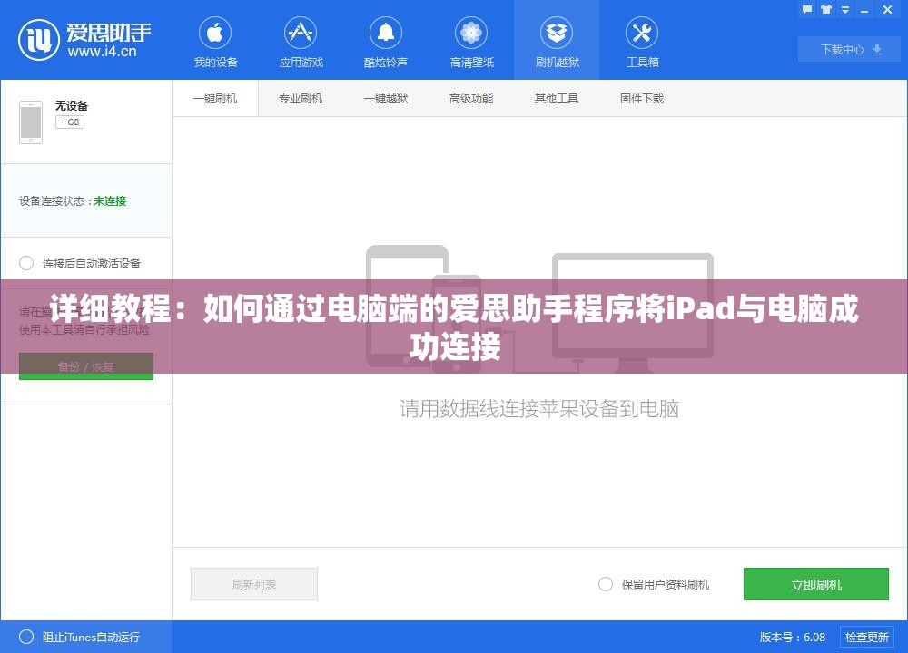This screenshot has height=653, width=908.
Task: Minimize the 爱思助手 window
Action: 864,10
